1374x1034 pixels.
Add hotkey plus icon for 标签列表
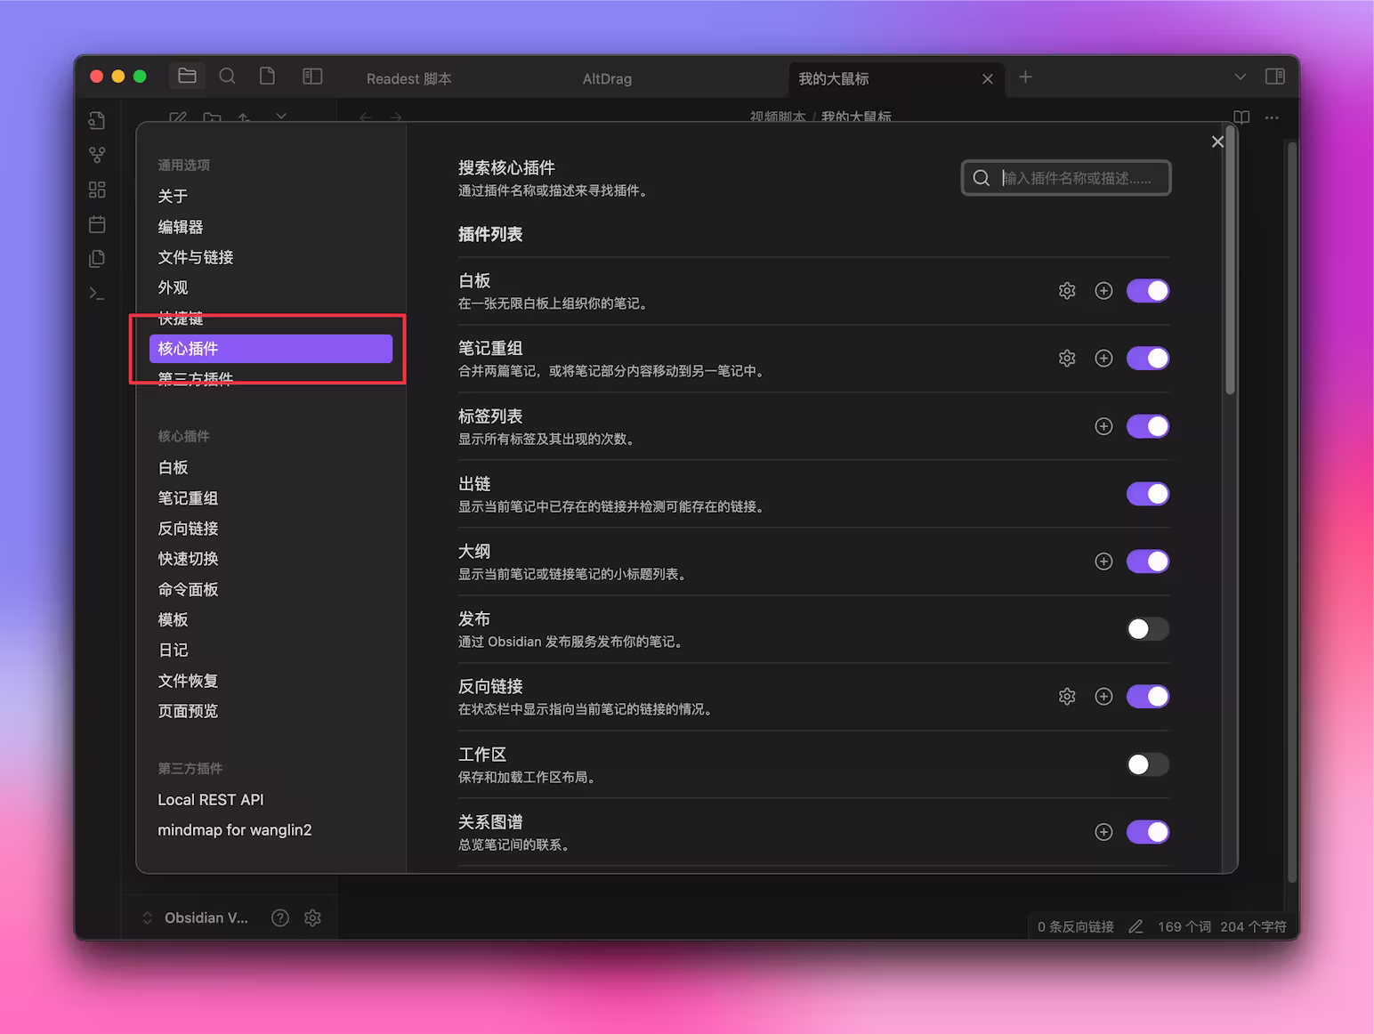(1103, 426)
